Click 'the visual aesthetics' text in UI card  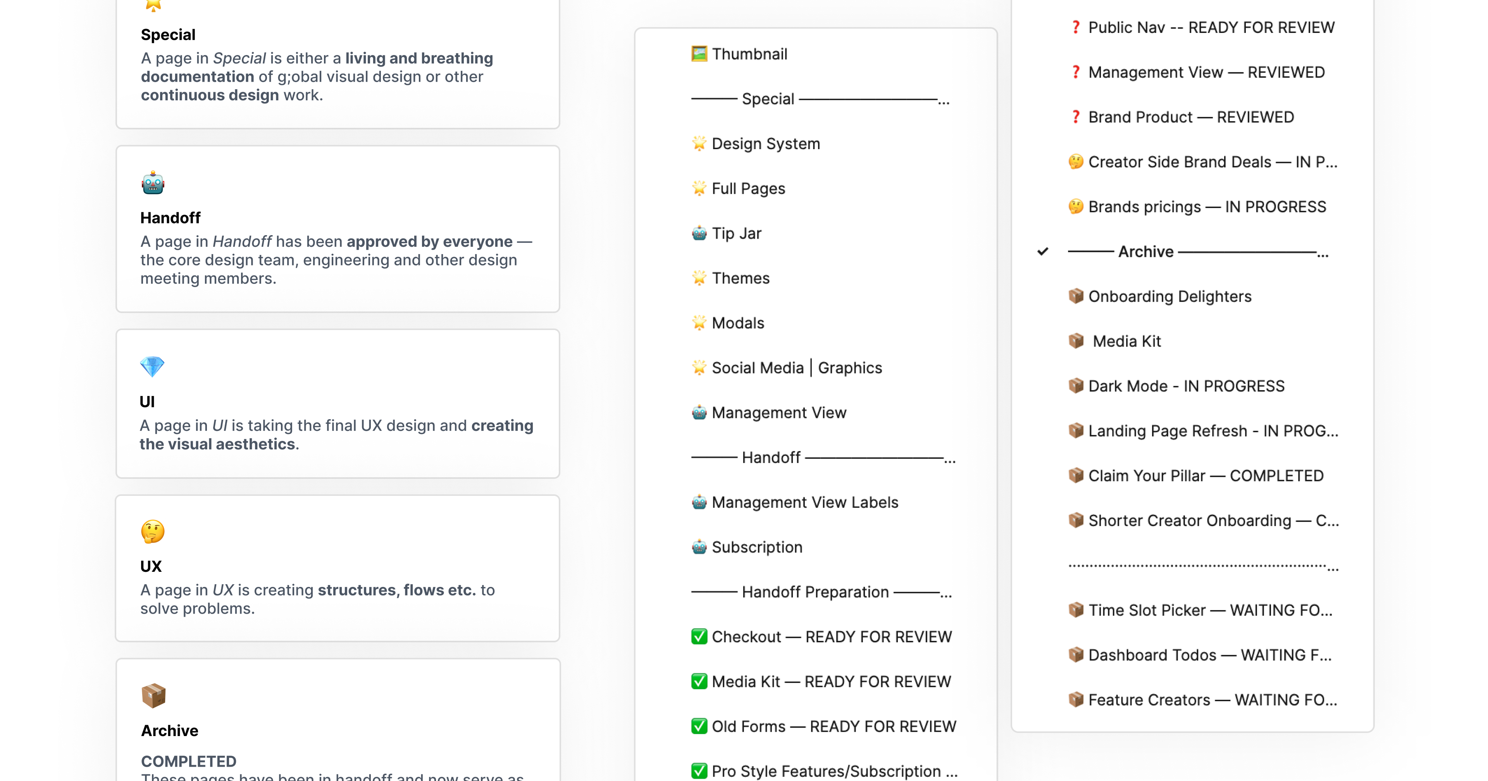pyautogui.click(x=218, y=444)
